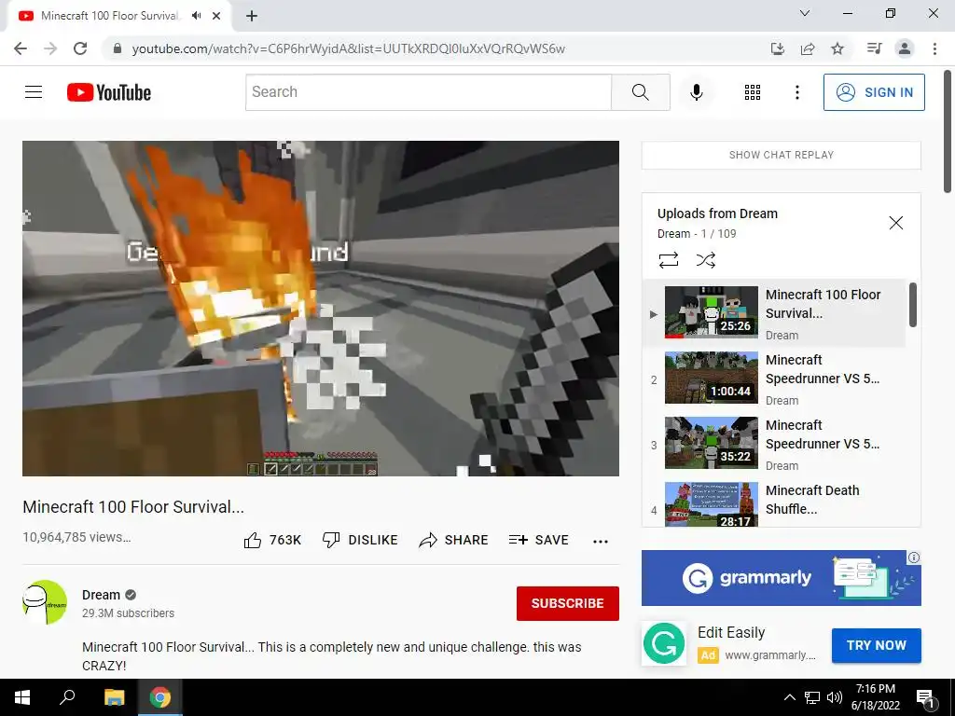Show chat replay
This screenshot has height=716, width=955.
pos(781,155)
